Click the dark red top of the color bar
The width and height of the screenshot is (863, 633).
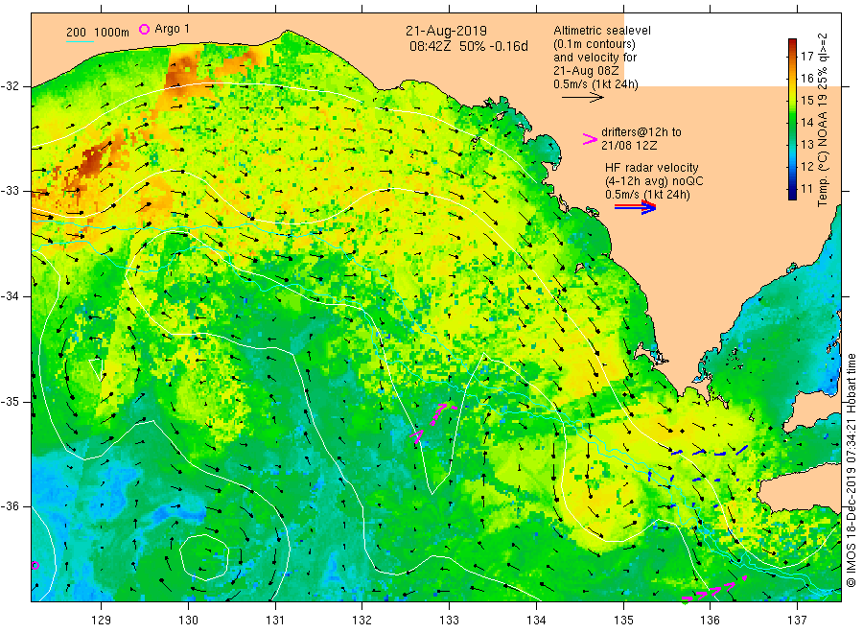(793, 44)
